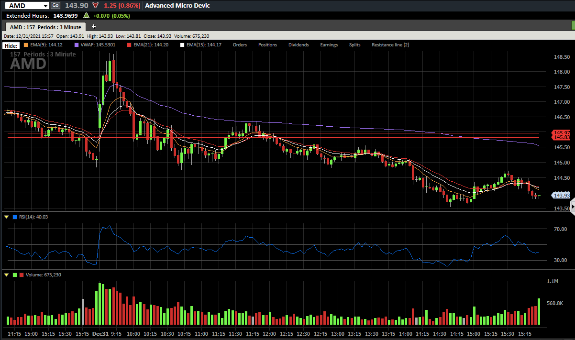Open the AMD symbol dropdown
The width and height of the screenshot is (575, 340).
(45, 6)
